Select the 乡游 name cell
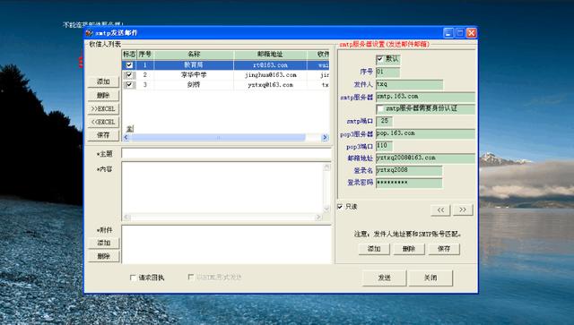This screenshot has width=574, height=325. tap(194, 85)
